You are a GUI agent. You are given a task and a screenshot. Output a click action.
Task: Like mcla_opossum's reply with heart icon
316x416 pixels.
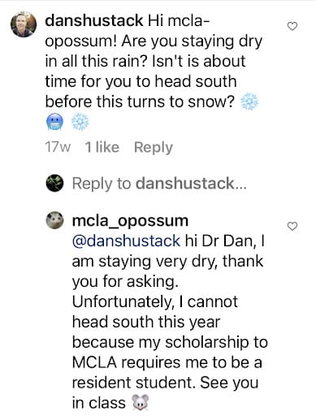tap(292, 226)
